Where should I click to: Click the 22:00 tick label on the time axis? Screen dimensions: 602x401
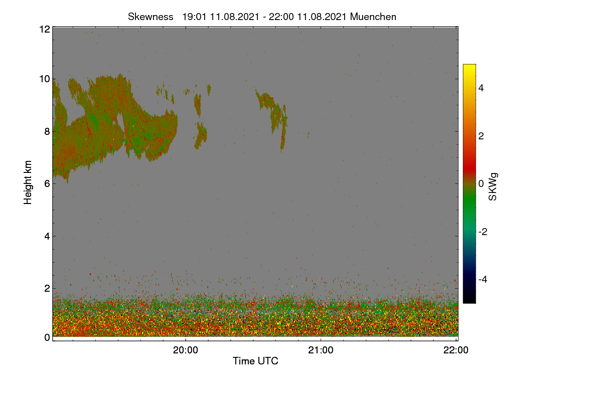456,350
